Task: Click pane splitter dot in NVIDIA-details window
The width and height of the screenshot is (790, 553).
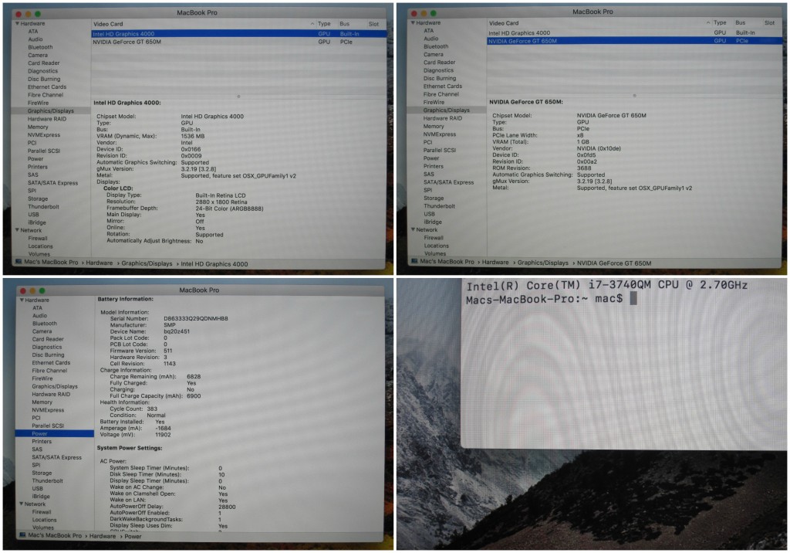Action: [634, 95]
